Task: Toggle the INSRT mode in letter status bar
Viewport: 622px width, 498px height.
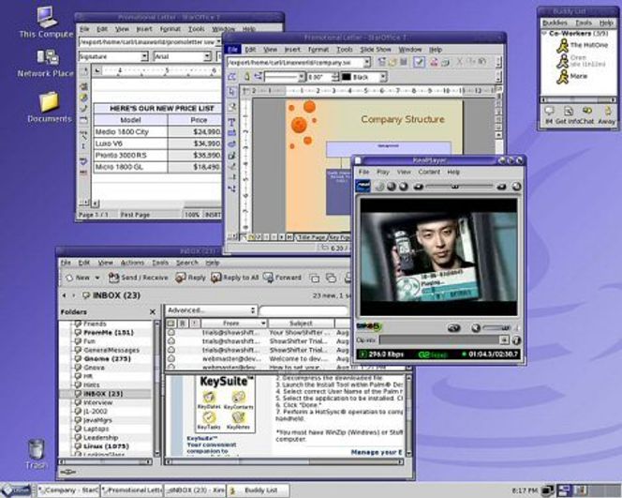Action: [213, 215]
